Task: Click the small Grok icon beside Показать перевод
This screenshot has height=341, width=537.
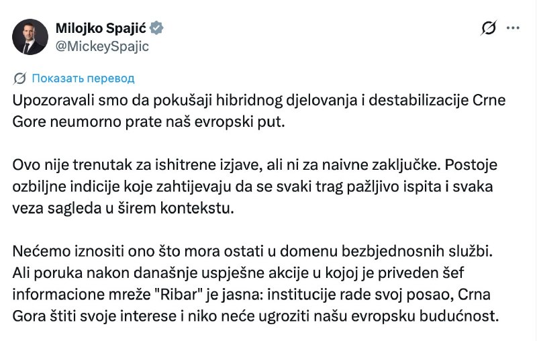Action: click(20, 79)
